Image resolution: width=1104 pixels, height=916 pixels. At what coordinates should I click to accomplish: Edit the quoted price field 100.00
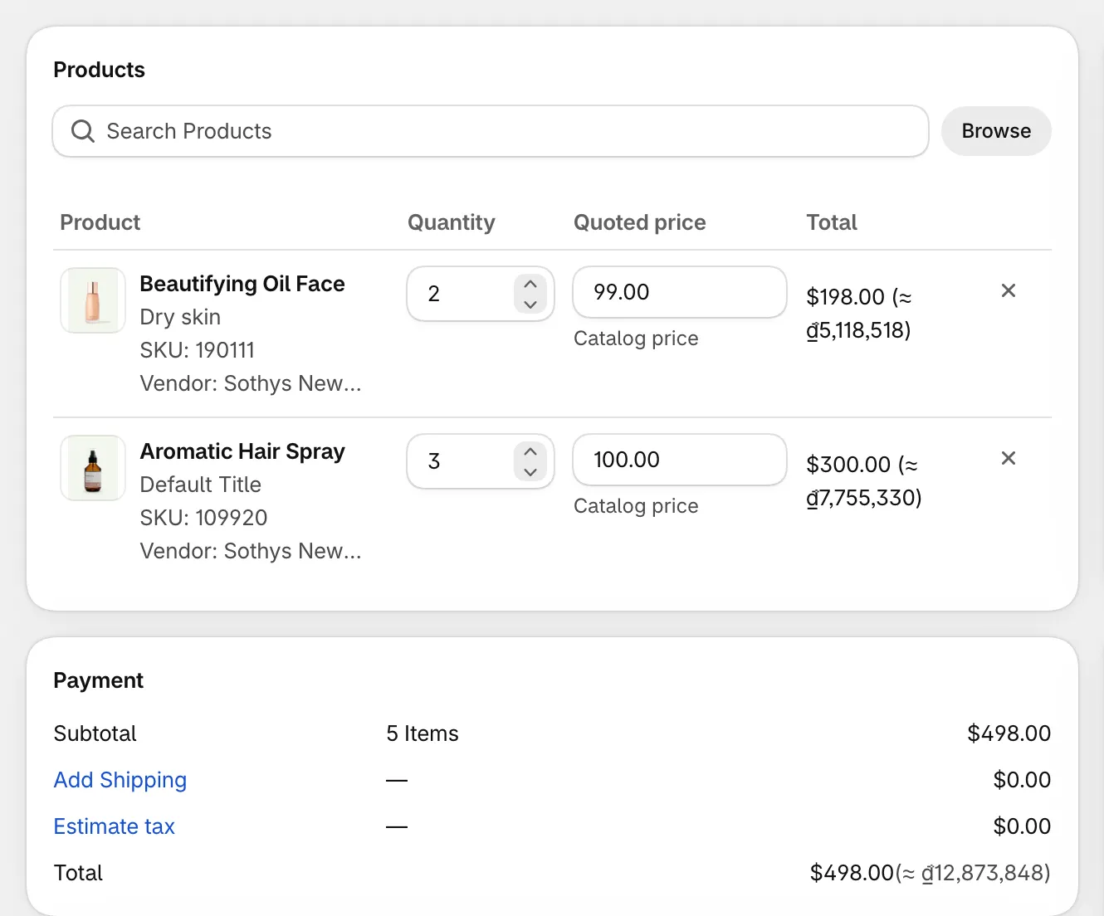pos(680,460)
